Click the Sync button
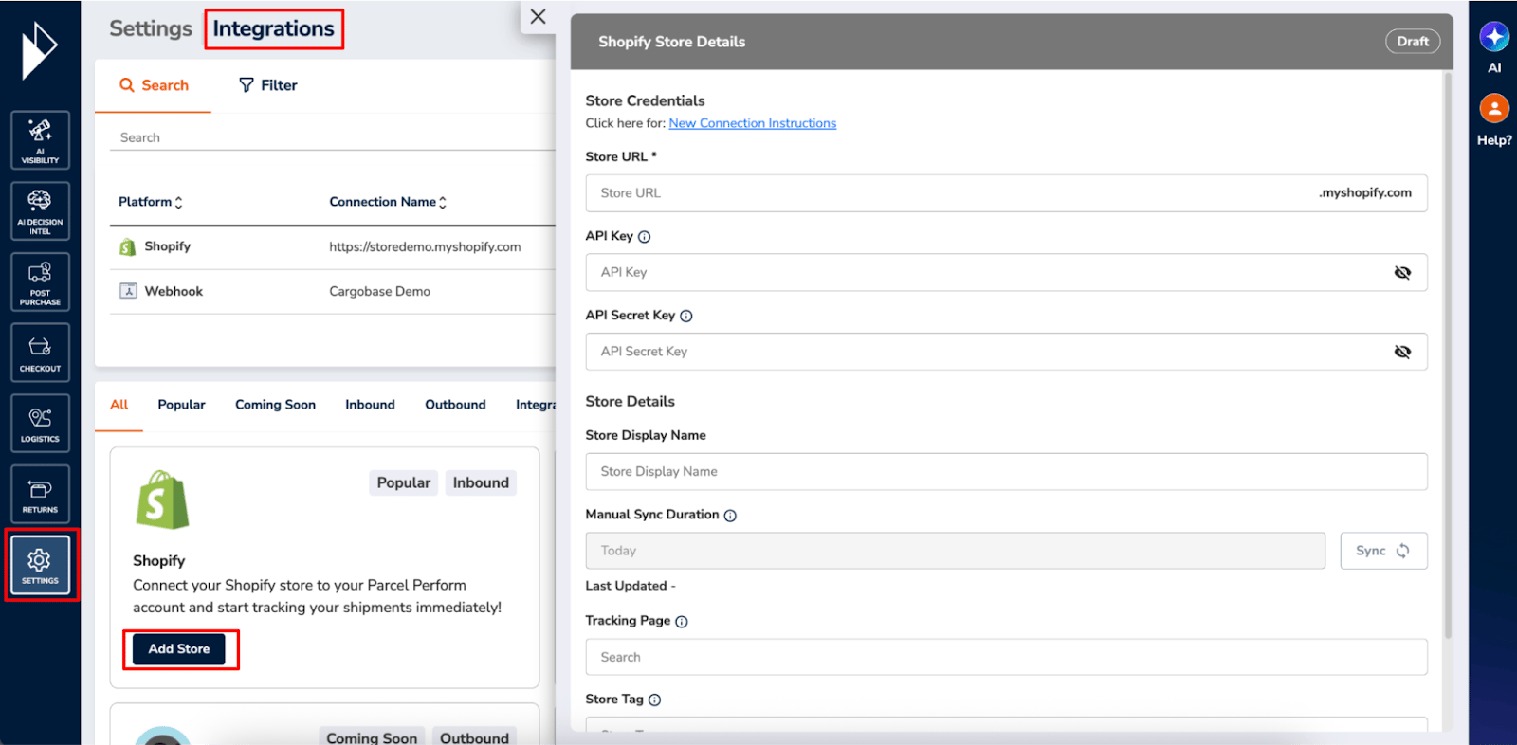 click(x=1383, y=551)
